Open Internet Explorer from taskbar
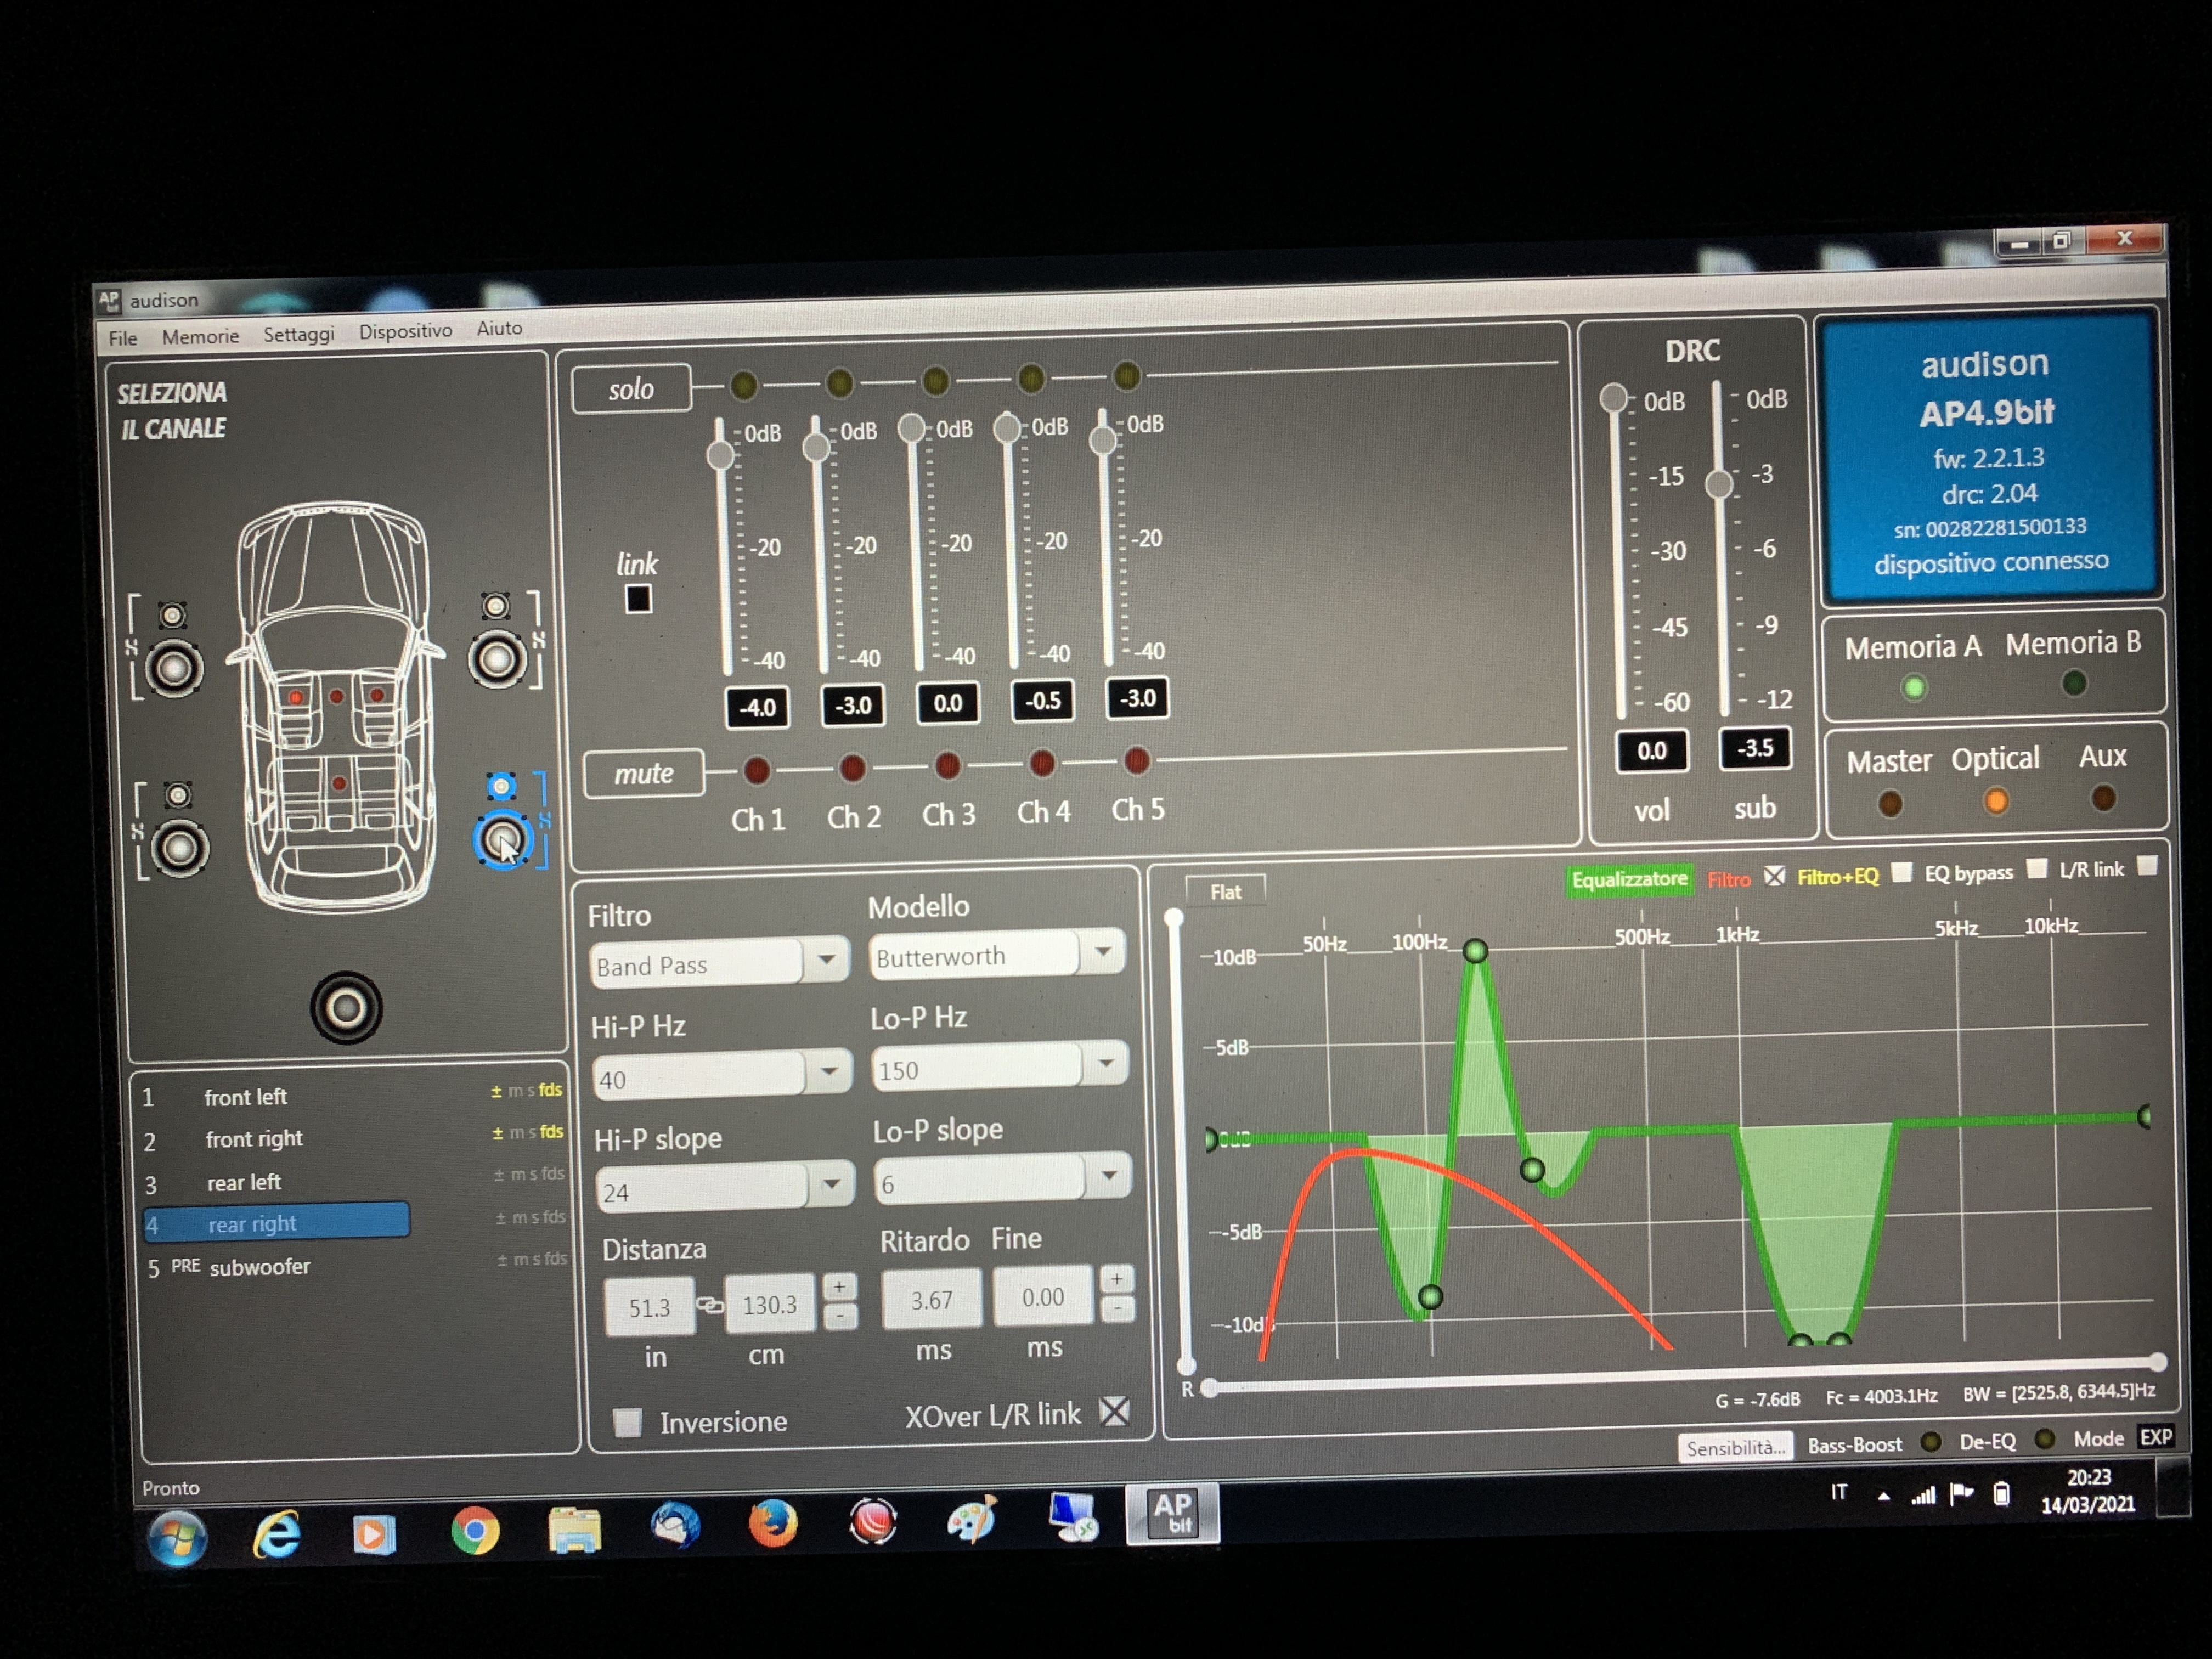Viewport: 2212px width, 1659px height. pyautogui.click(x=276, y=1534)
